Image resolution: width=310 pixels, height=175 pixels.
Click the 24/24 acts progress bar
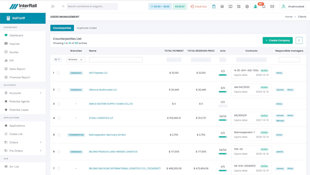(x=223, y=120)
